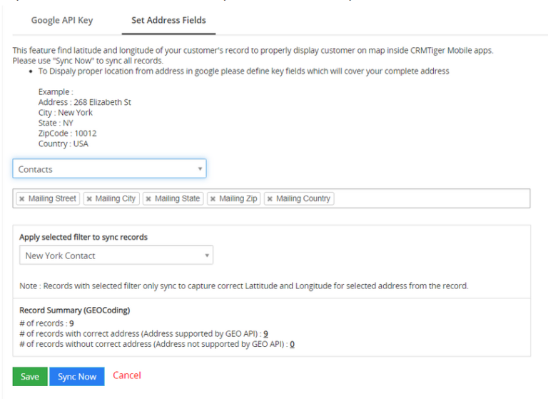Viewport: 548px width, 399px height.
Task: Click the Sync Now button
Action: coord(77,377)
